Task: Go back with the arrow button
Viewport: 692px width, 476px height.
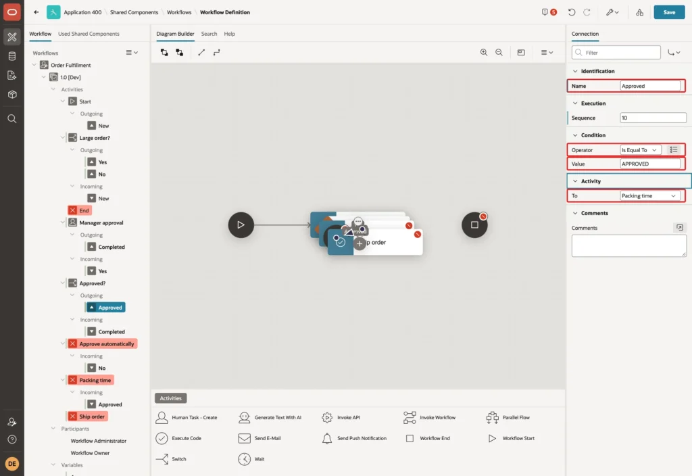Action: point(36,12)
